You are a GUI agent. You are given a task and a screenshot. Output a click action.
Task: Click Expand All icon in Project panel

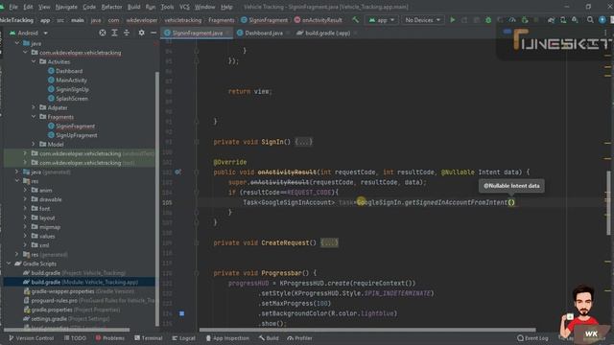click(x=114, y=33)
